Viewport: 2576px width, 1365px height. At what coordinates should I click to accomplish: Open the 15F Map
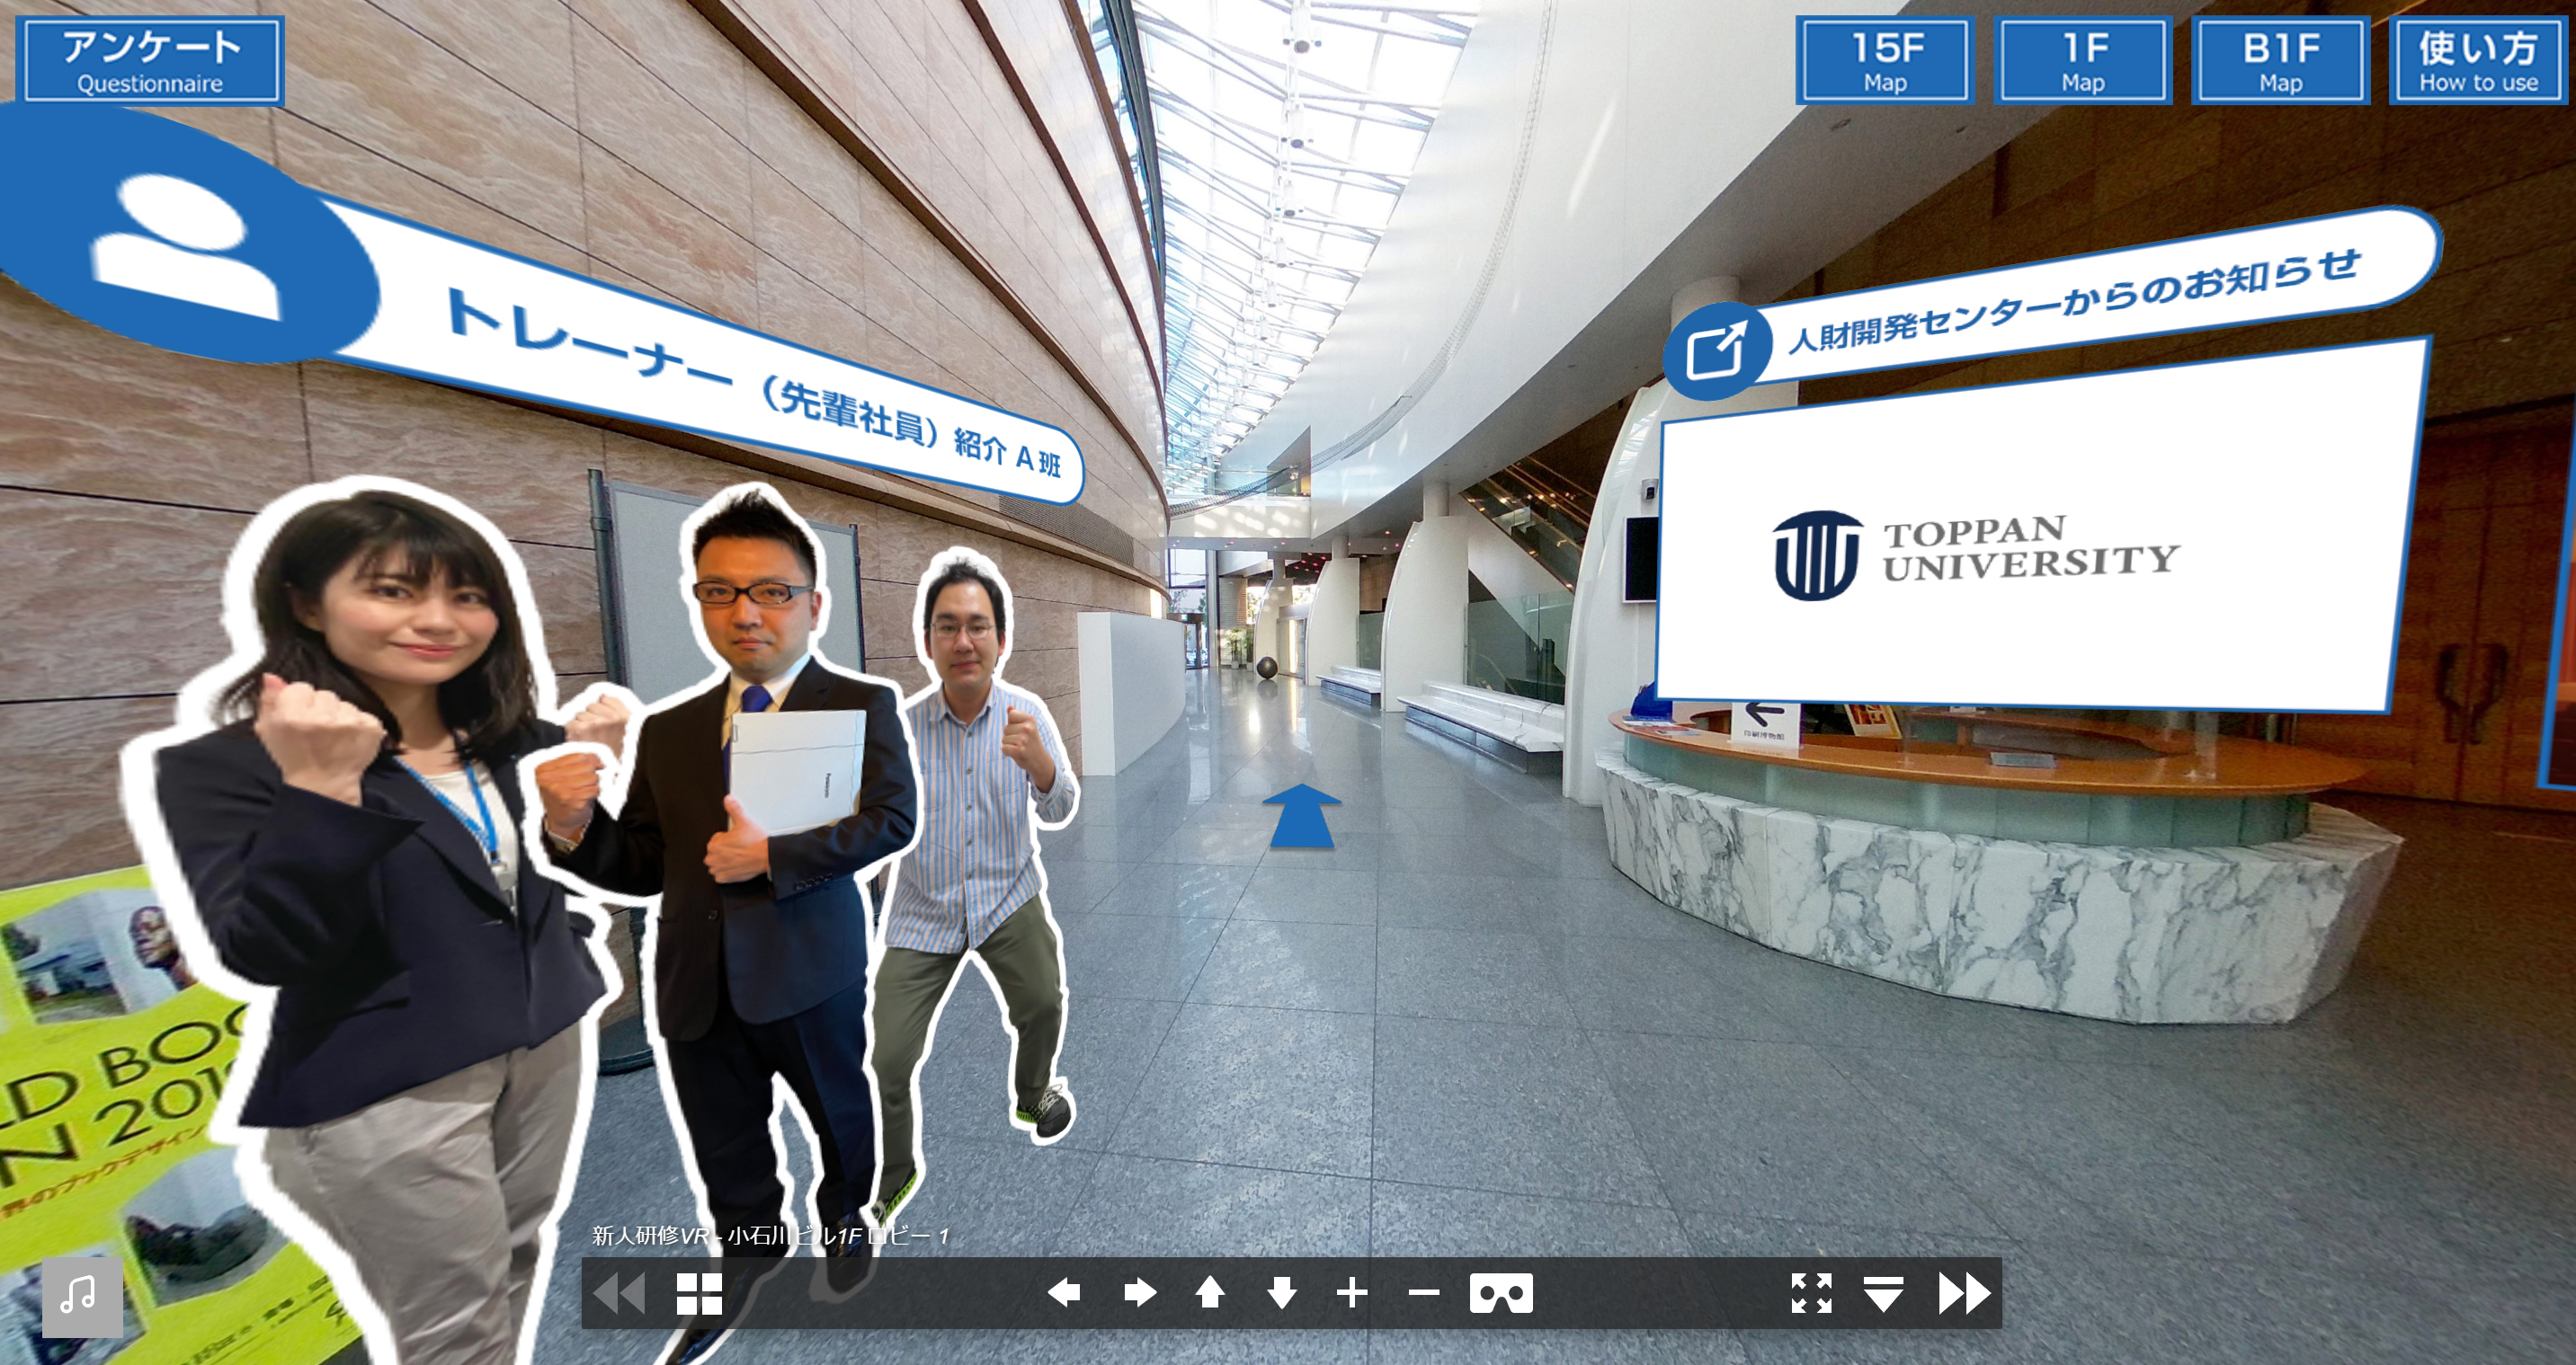(x=1884, y=60)
